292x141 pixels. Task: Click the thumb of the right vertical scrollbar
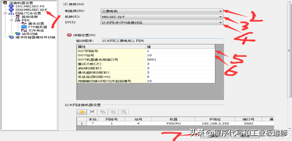(x=289, y=50)
